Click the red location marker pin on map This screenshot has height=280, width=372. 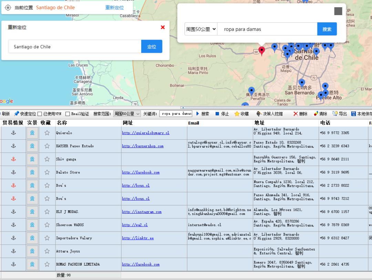click(261, 51)
